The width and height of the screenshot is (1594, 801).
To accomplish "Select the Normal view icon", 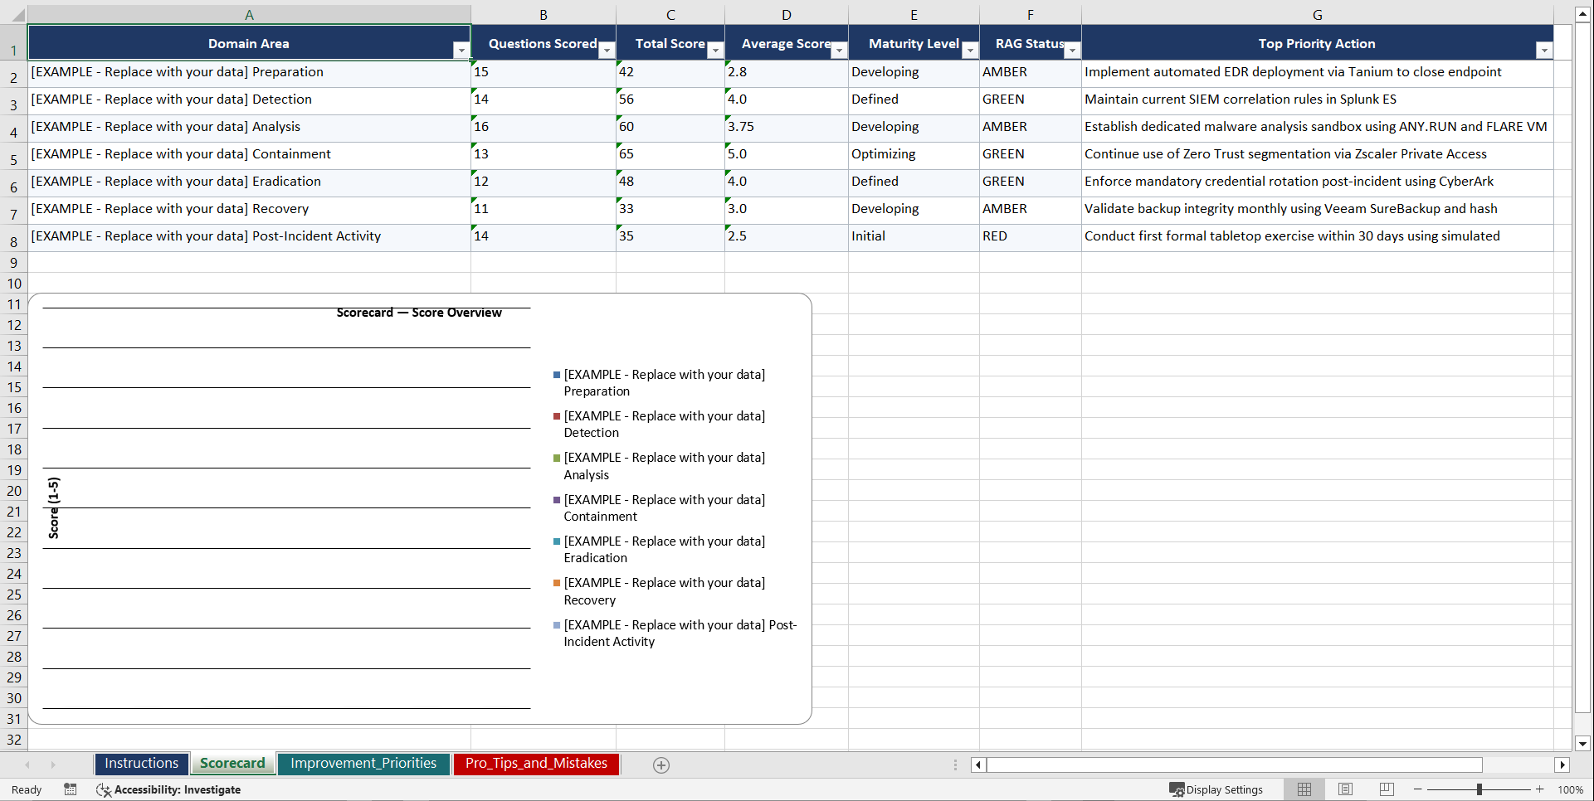I will pyautogui.click(x=1304, y=789).
